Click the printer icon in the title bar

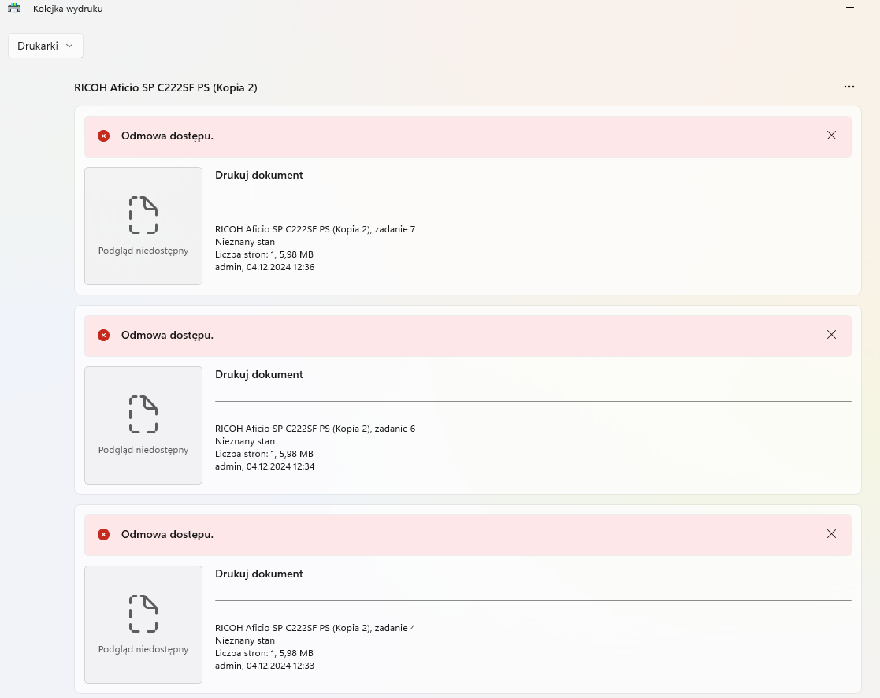14,8
